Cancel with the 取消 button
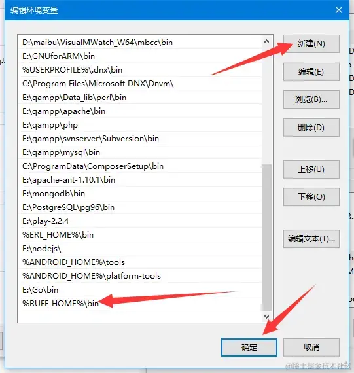 click(311, 347)
